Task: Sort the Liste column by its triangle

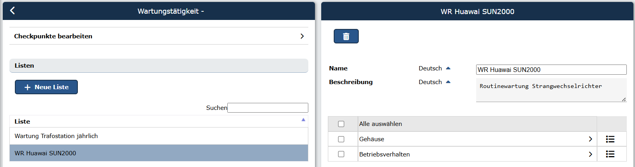Action: (x=303, y=120)
